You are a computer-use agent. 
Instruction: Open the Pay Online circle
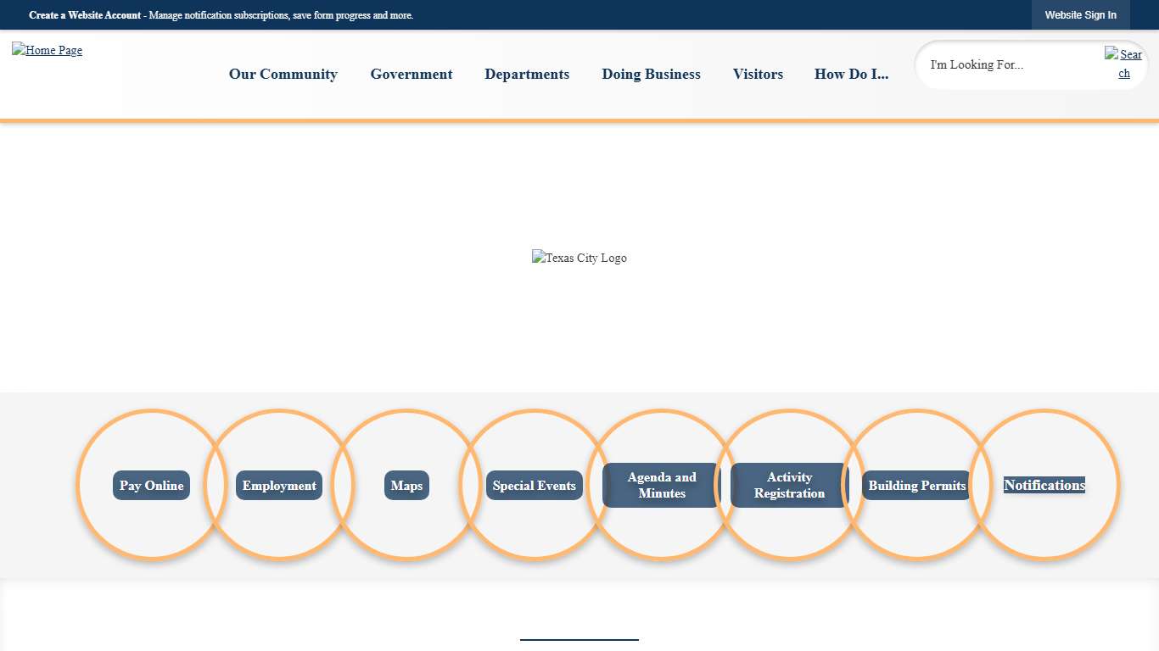[151, 486]
